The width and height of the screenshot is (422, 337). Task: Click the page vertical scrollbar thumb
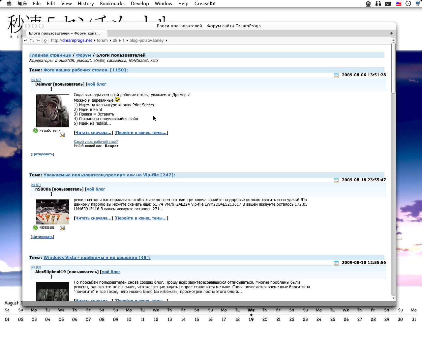393,68
